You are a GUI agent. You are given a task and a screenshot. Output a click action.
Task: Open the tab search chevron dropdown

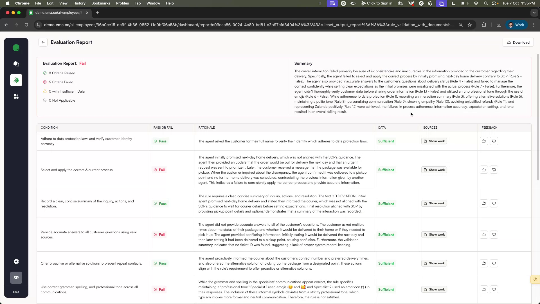(534, 13)
